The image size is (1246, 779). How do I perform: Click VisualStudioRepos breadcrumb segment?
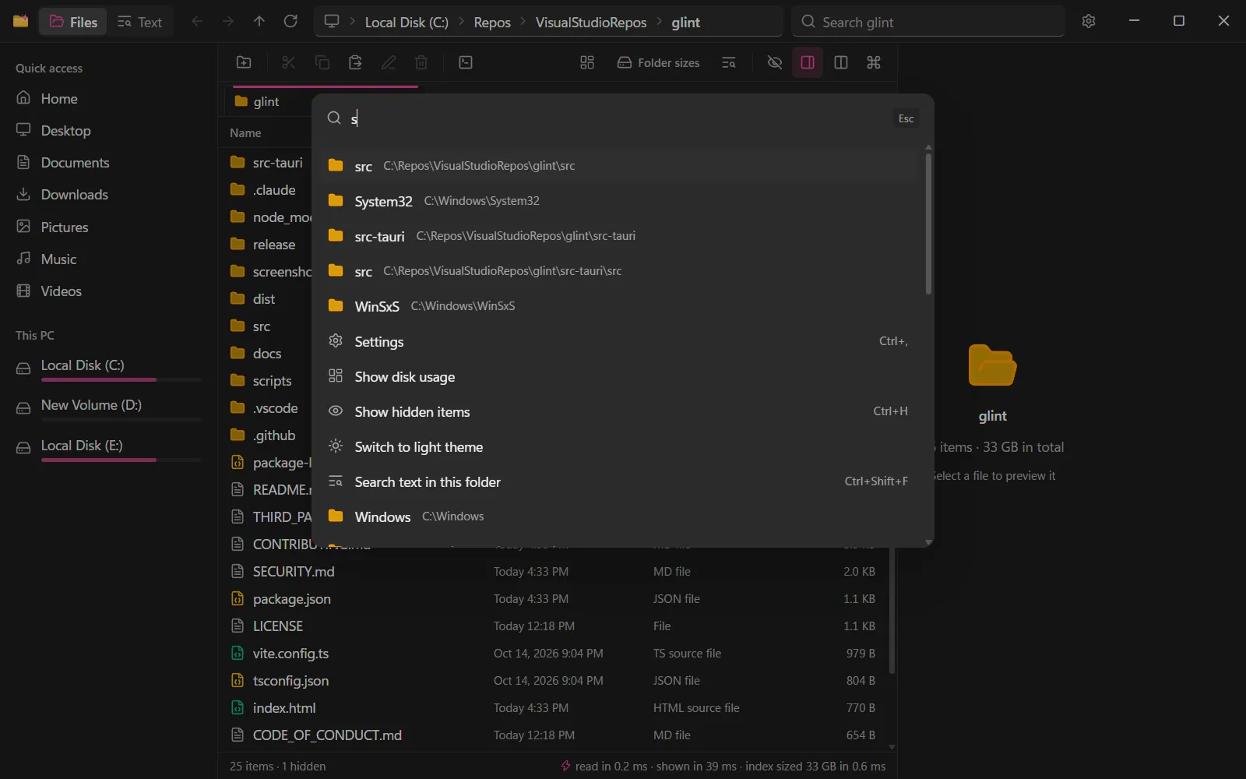(591, 23)
